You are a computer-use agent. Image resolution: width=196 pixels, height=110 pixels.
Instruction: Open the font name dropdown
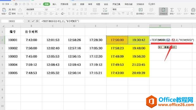(44, 9)
